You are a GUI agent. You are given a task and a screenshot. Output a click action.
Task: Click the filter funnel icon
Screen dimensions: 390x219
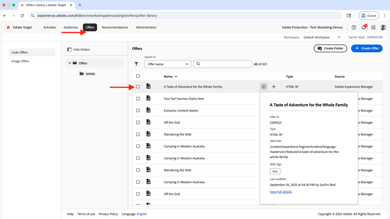coord(136,64)
